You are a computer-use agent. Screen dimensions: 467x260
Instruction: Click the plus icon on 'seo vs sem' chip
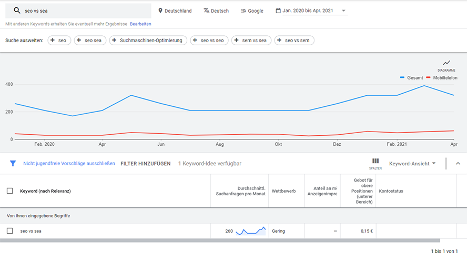(x=279, y=40)
